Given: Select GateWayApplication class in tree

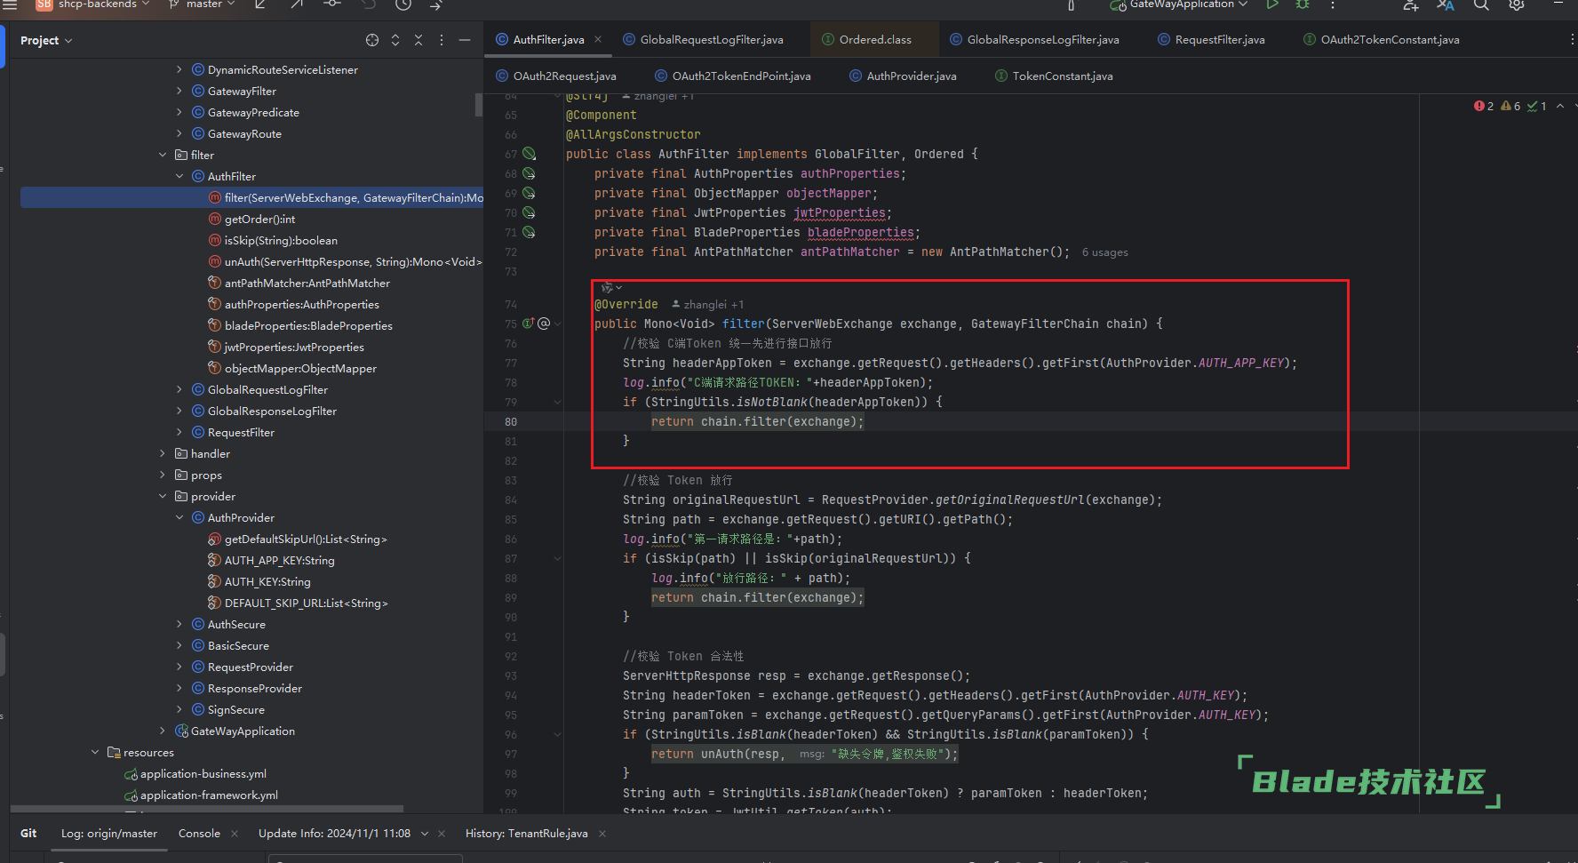Looking at the screenshot, I should 243,731.
